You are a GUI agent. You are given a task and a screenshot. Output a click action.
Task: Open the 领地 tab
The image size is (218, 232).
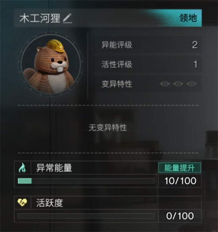pyautogui.click(x=188, y=18)
